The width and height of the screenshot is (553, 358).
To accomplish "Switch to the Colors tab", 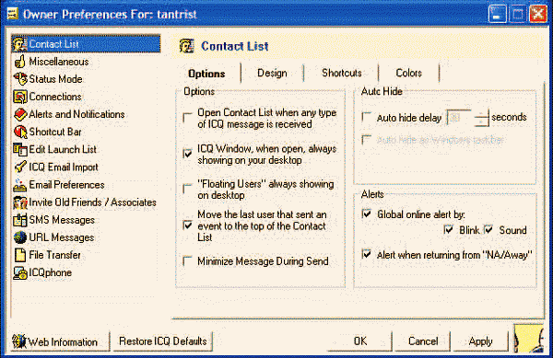I will point(408,73).
